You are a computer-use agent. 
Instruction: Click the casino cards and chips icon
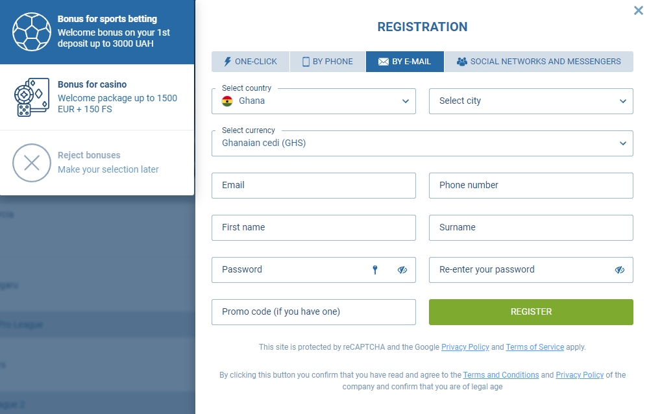coord(32,97)
